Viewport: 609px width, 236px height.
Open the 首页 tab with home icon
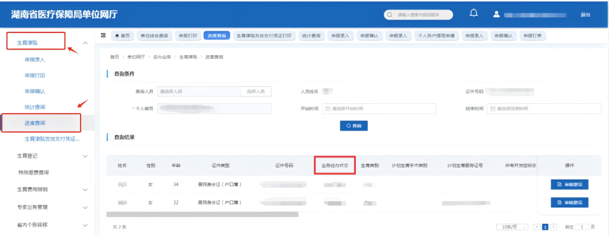click(x=122, y=36)
